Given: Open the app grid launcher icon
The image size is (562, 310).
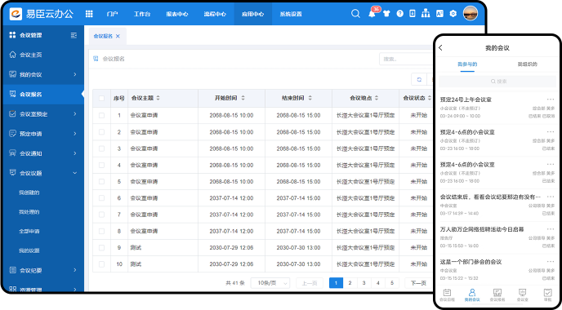Looking at the screenshot, I should (x=89, y=14).
